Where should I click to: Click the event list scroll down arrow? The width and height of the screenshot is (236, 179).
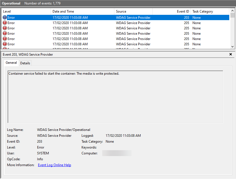tap(232, 47)
